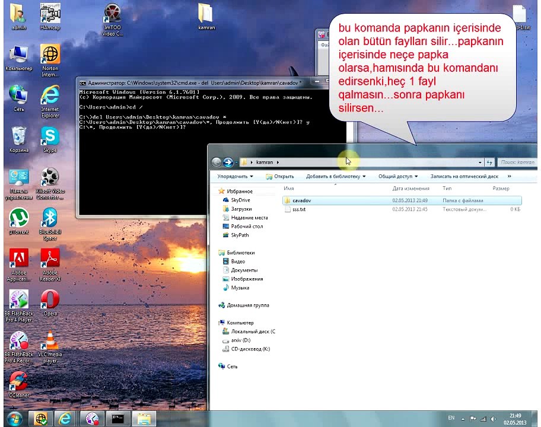Open BB FlashBack Pro 4 Player
Image resolution: width=541 pixels, height=427 pixels.
coord(18,306)
